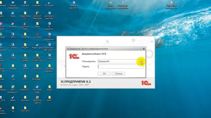Select the Заявка на закупку document
211x118 pixels.
[x=74, y=5]
